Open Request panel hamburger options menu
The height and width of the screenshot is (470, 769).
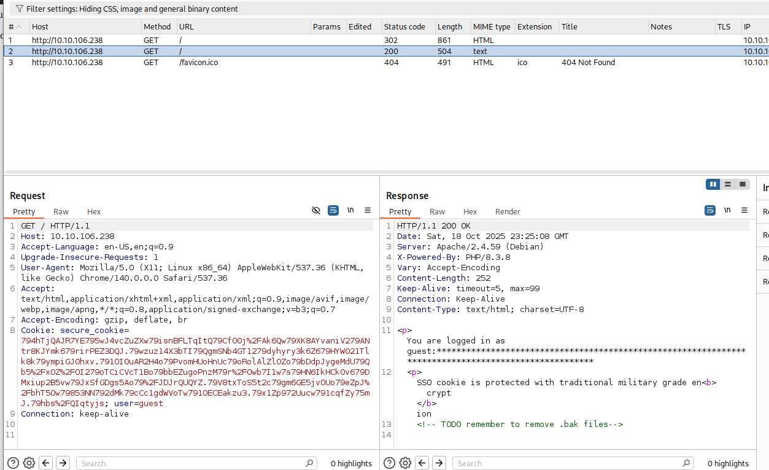(x=368, y=210)
